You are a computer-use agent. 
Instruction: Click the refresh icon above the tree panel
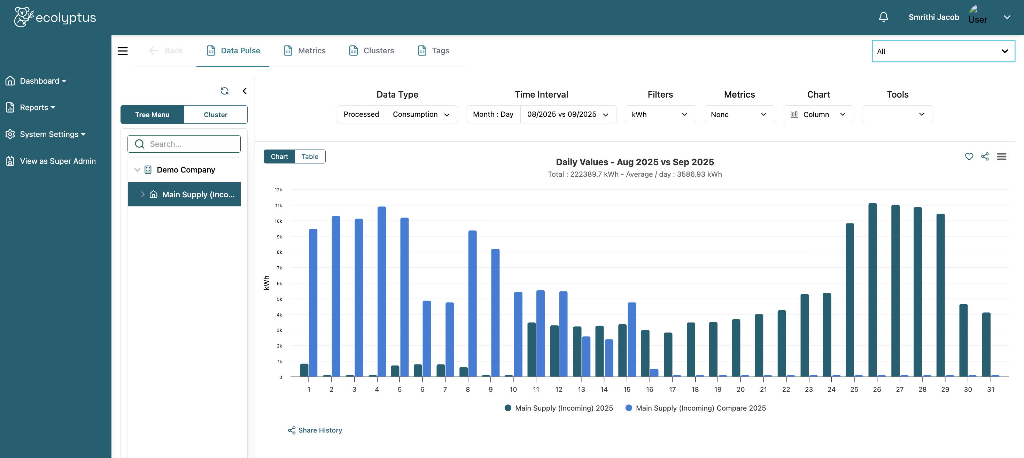point(225,91)
